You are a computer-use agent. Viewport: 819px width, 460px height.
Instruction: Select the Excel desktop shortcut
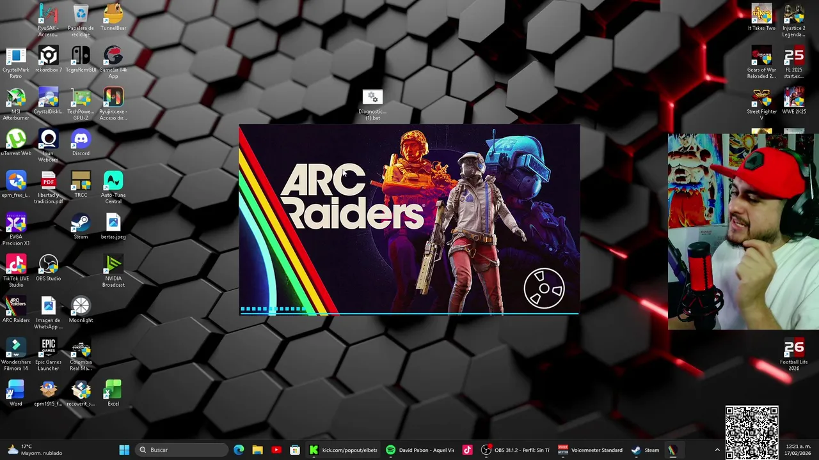coord(113,394)
